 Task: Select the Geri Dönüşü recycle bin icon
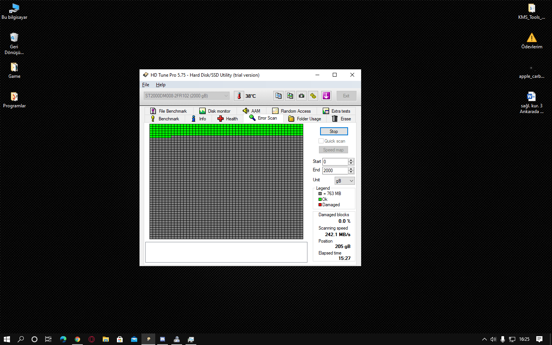14,44
